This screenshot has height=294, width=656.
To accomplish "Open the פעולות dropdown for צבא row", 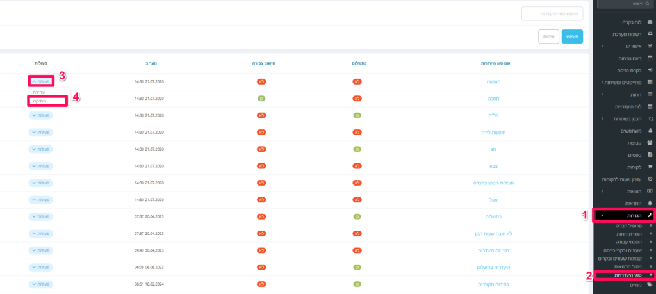I will [42, 166].
